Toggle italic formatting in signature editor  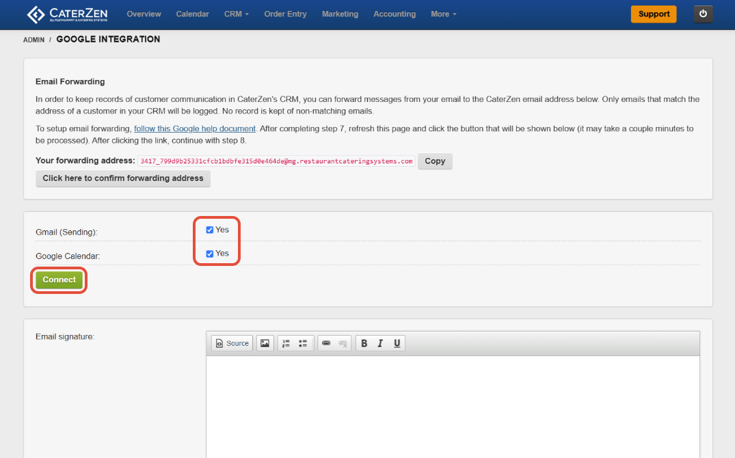pos(380,343)
